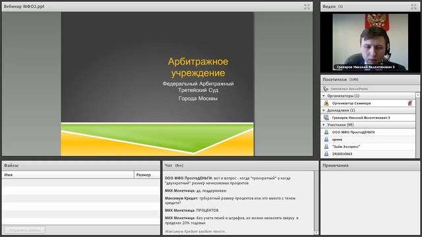This screenshot has width=422, height=237.
Task: Click participant icon beside "Займ Экспресс"
Action: tap(326, 147)
